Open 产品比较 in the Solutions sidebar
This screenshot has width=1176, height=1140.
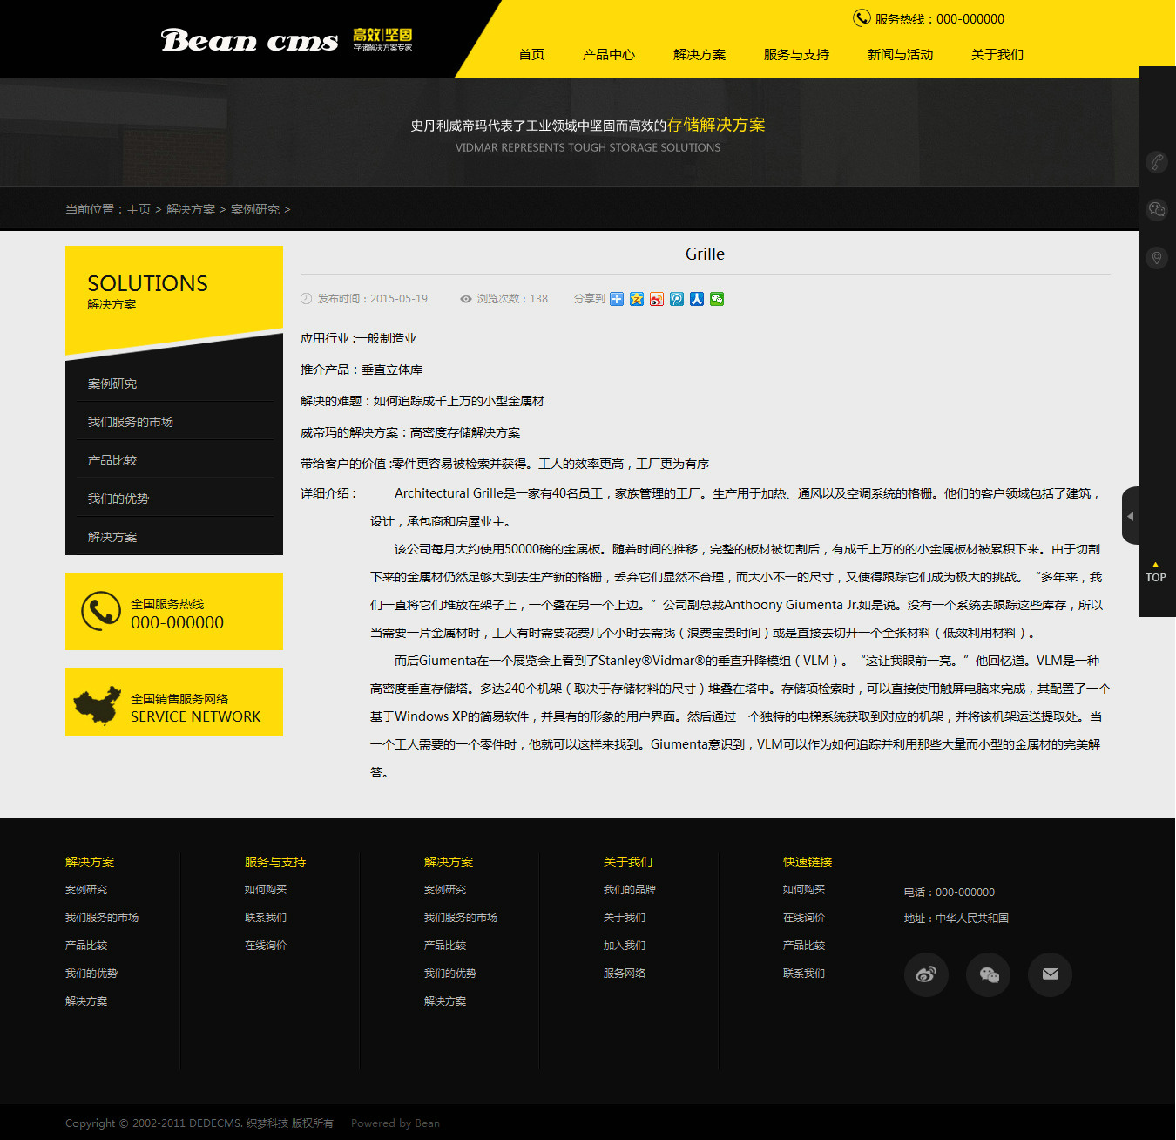[112, 460]
